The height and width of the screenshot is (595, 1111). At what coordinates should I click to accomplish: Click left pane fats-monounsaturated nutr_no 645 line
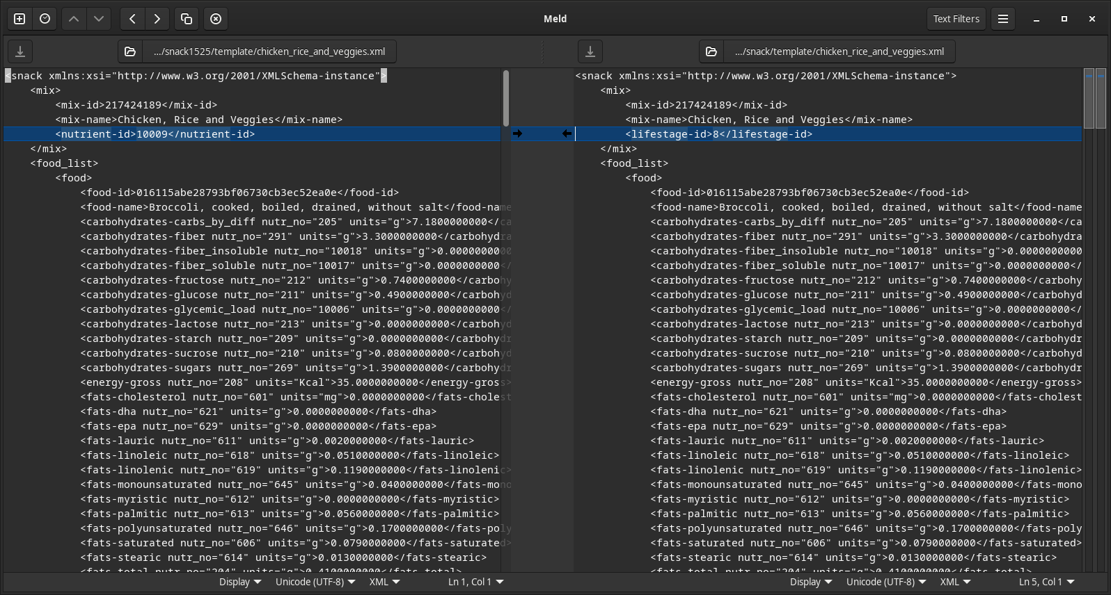point(296,484)
